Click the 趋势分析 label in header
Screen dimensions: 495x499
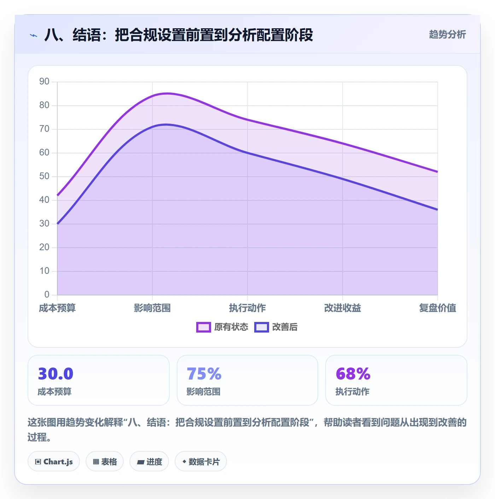(447, 35)
